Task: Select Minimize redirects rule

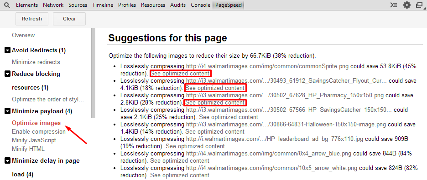Action: tap(36, 62)
